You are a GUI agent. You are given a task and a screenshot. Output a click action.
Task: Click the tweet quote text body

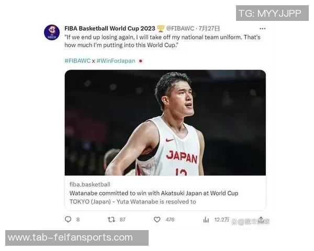[162, 41]
